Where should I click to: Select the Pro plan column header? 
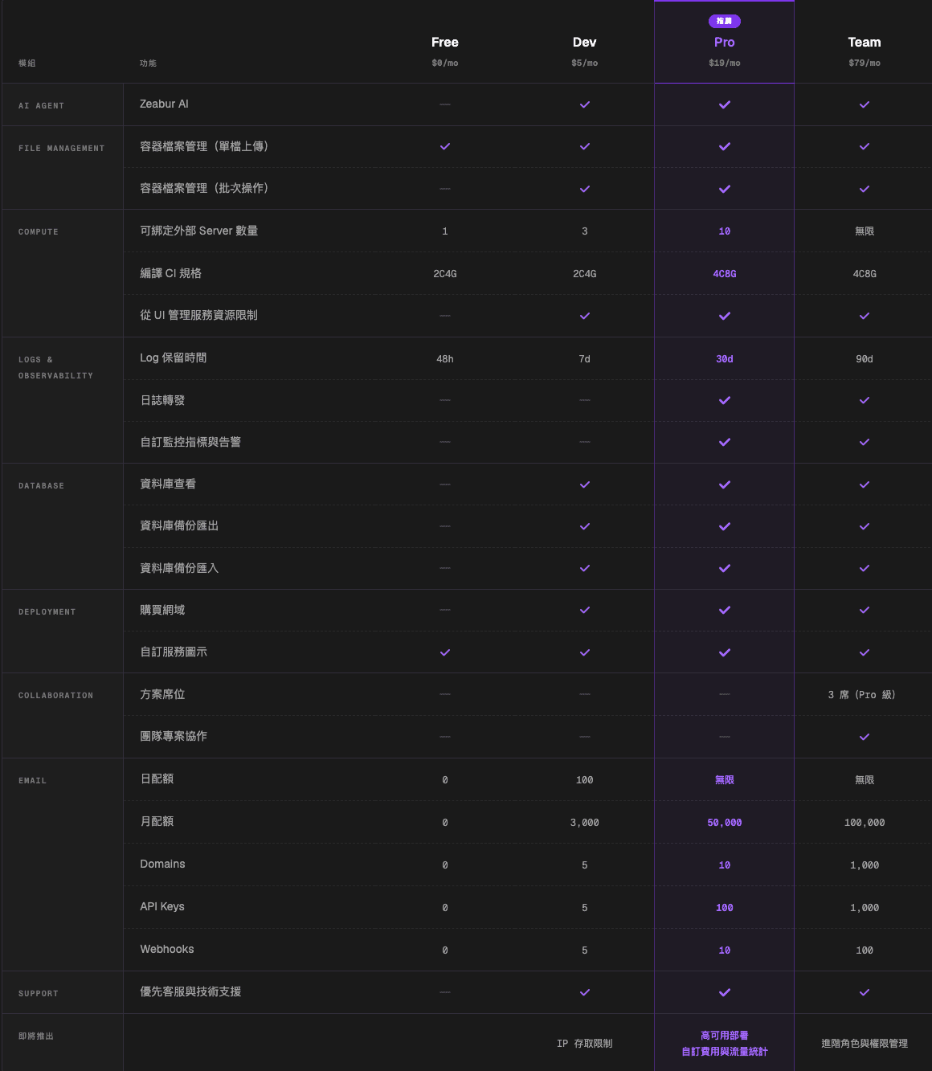(724, 42)
